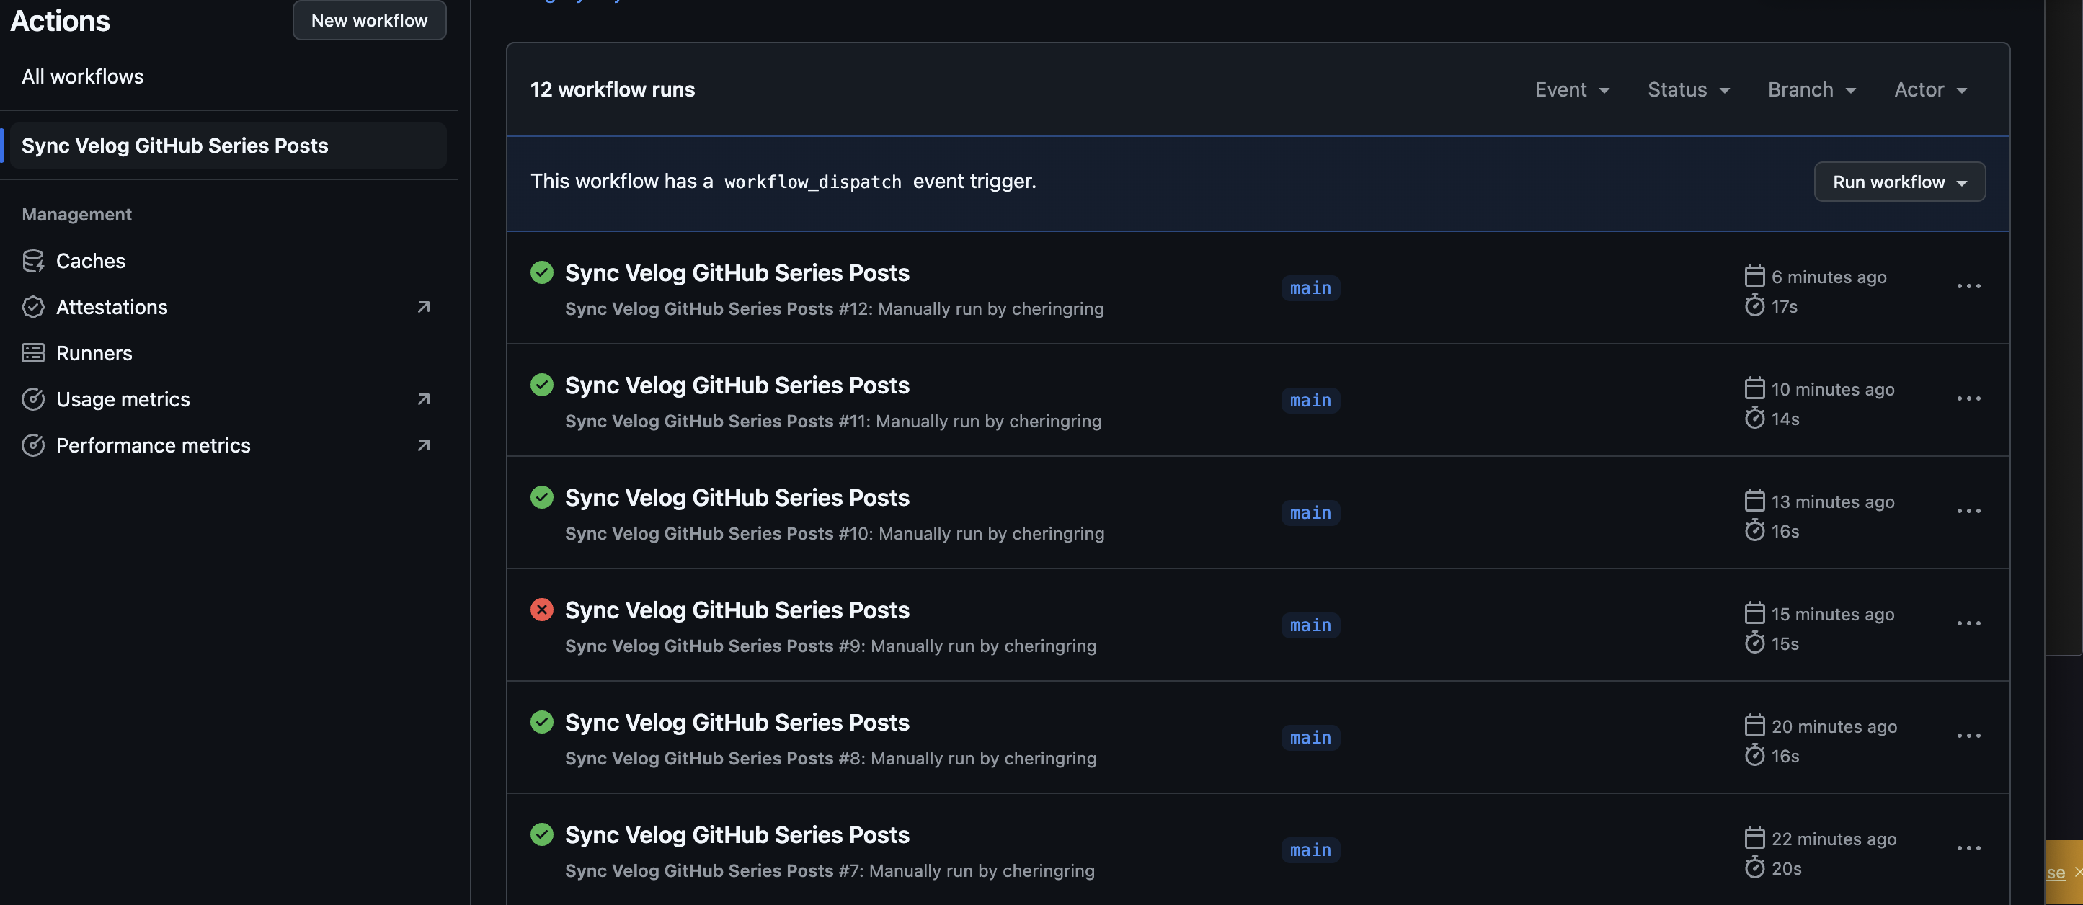
Task: Select All workflows in the sidebar
Action: [82, 77]
